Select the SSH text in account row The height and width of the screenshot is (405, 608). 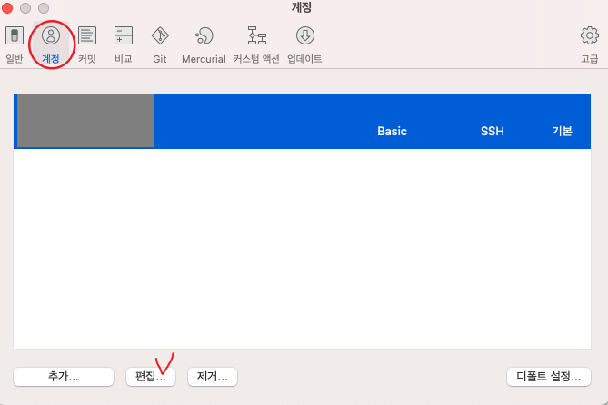[493, 131]
